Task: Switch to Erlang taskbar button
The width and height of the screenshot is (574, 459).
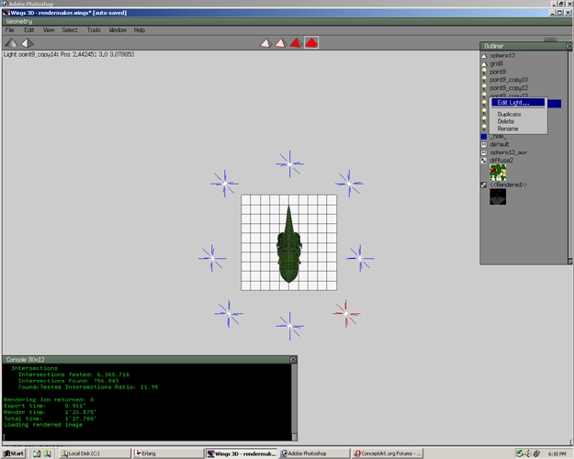Action: [x=168, y=453]
